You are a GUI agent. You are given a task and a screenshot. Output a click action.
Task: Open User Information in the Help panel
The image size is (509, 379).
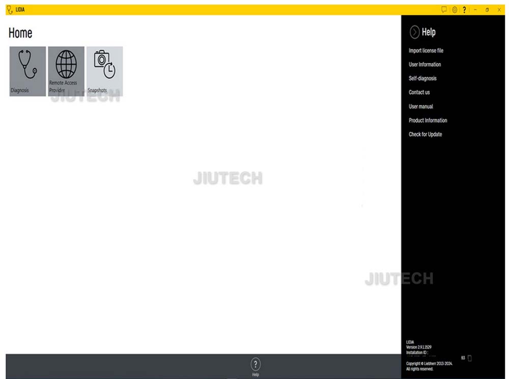click(x=425, y=65)
